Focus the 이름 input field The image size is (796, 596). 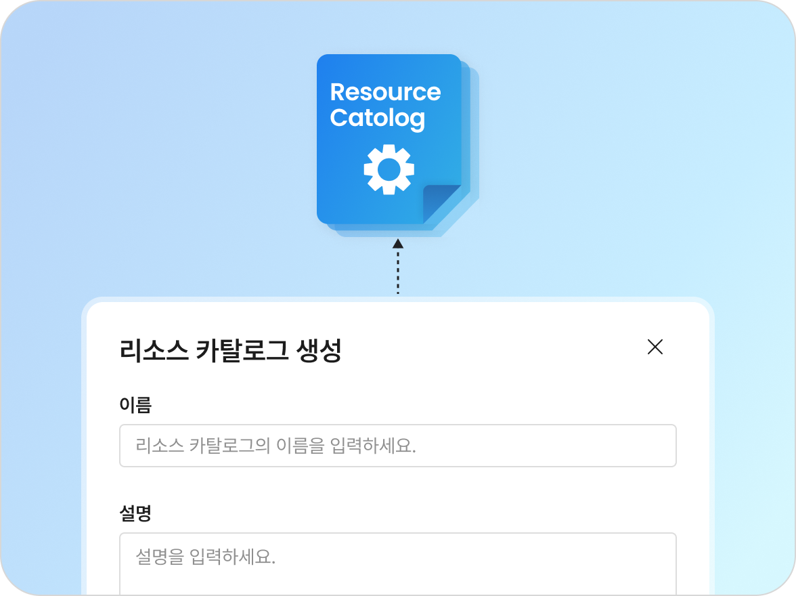(x=397, y=446)
